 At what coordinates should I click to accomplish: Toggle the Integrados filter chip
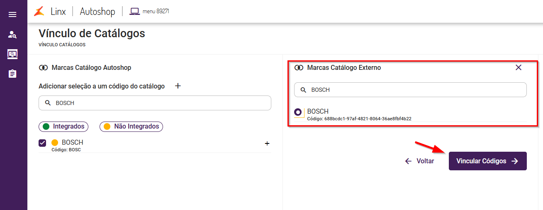(x=63, y=126)
